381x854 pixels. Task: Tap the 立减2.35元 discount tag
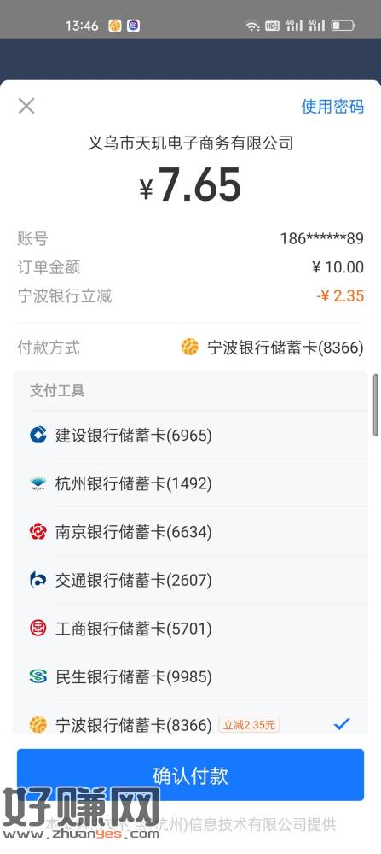(x=250, y=724)
